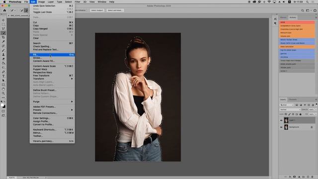Select the Pen tool
The width and height of the screenshot is (318, 179).
tap(3, 72)
